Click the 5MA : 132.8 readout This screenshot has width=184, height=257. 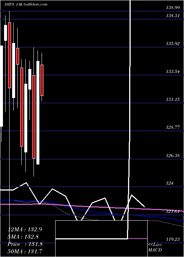coord(23,237)
